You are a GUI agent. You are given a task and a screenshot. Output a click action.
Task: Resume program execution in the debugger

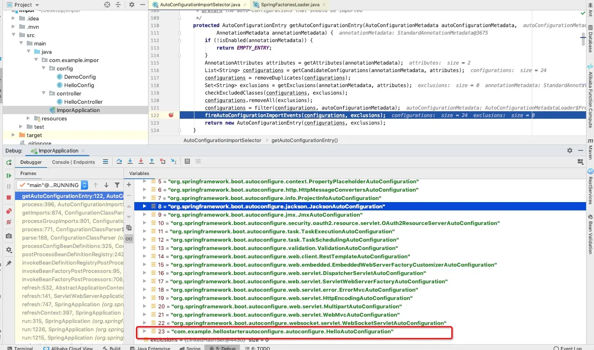tap(9, 176)
